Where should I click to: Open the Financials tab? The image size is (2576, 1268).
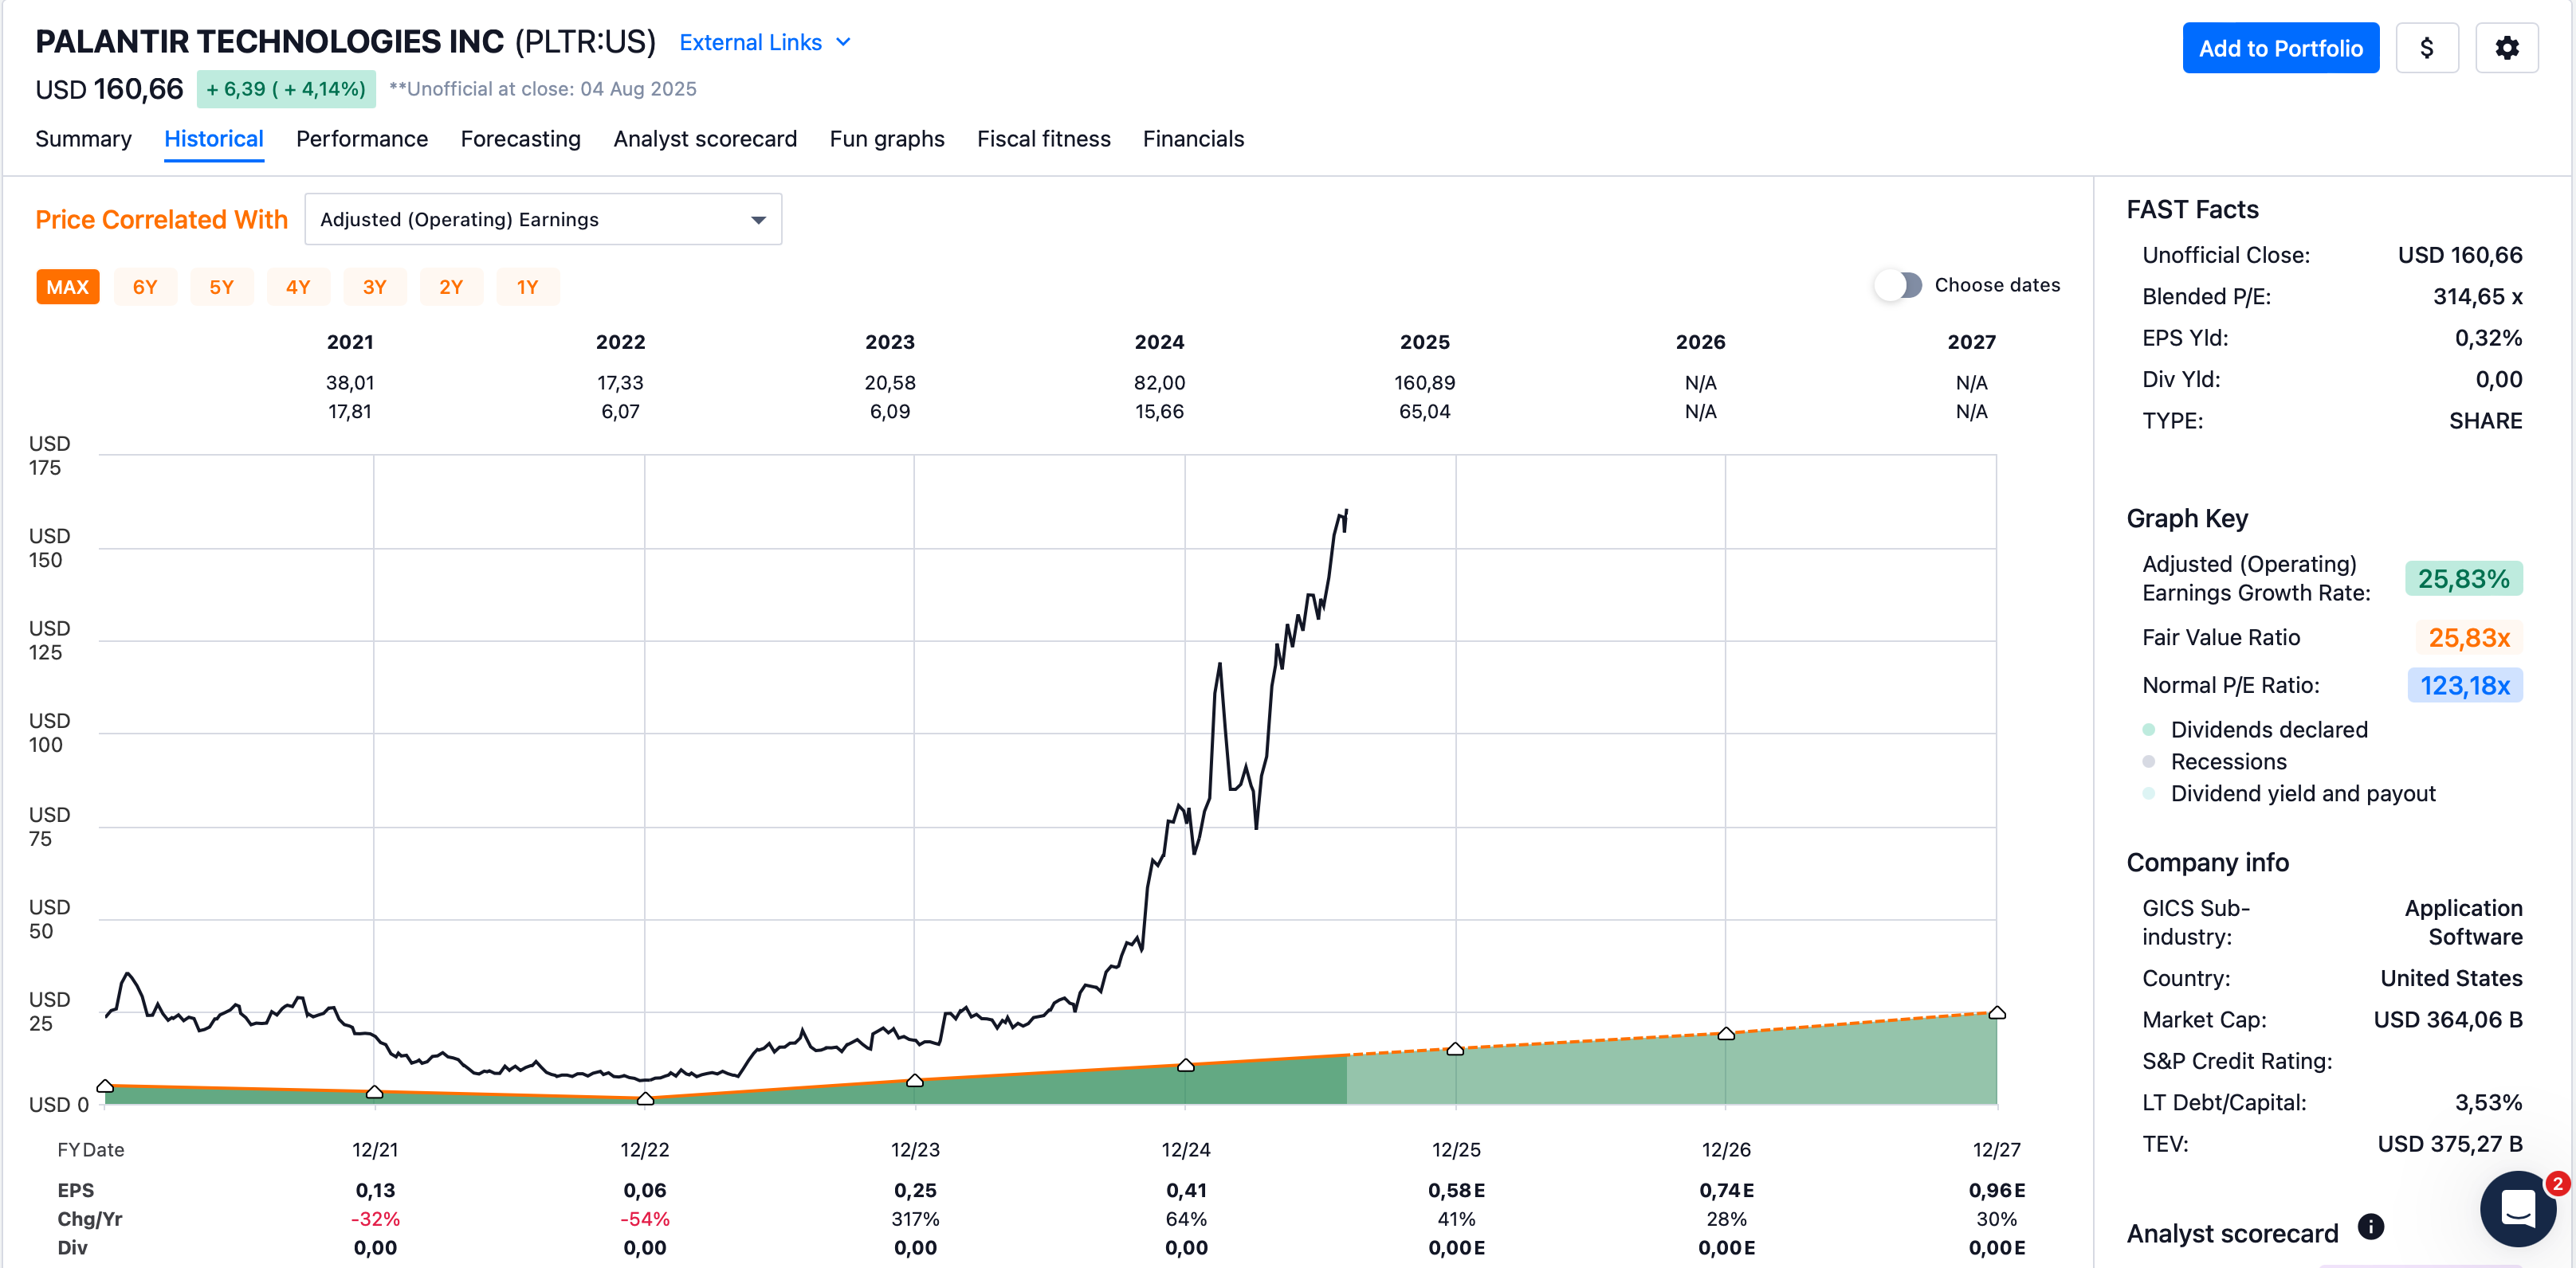click(1193, 139)
